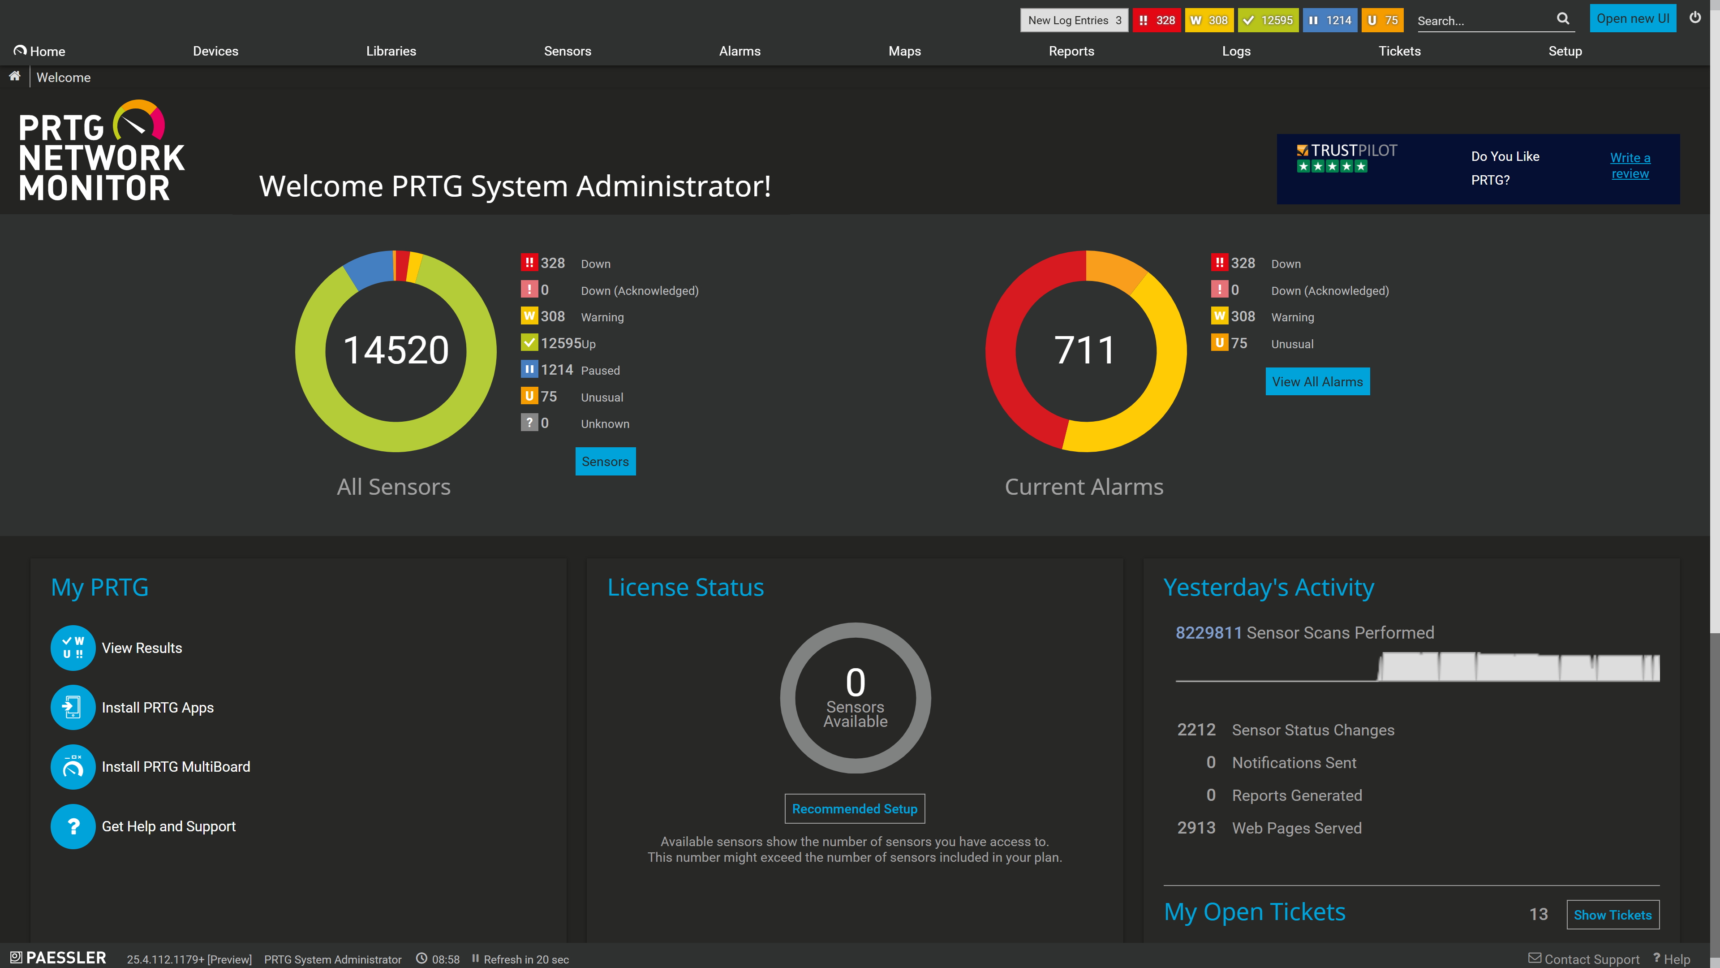The height and width of the screenshot is (968, 1720).
Task: Click the Recommended Setup button
Action: coord(855,808)
